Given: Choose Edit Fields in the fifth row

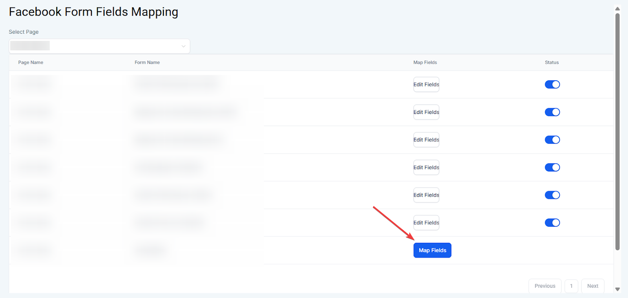Looking at the screenshot, I should coord(426,195).
